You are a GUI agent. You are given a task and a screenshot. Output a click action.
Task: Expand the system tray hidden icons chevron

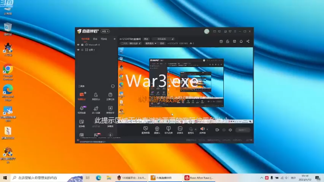tap(261, 178)
